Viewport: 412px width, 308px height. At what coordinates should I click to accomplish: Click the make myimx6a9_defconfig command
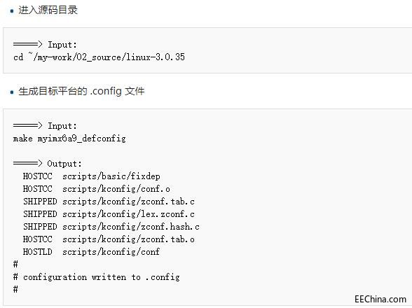coord(69,139)
